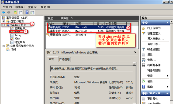Click the Forward arrow toolbar icon
Screen dimensions: 173x104
9,12
